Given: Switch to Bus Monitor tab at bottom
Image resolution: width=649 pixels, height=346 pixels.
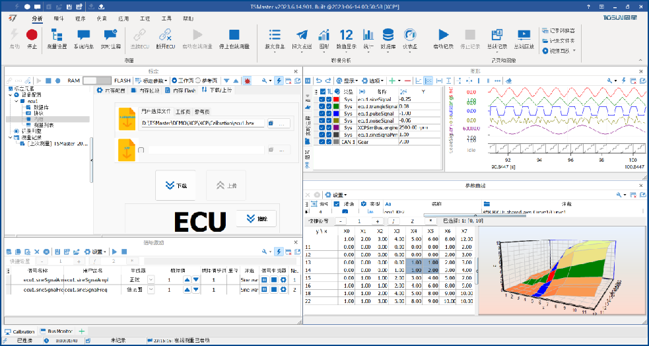Looking at the screenshot, I should coord(56,331).
